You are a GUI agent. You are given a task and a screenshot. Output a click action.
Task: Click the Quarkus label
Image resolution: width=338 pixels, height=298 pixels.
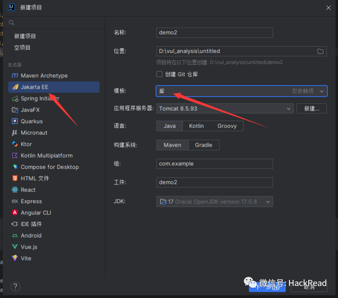pos(32,121)
